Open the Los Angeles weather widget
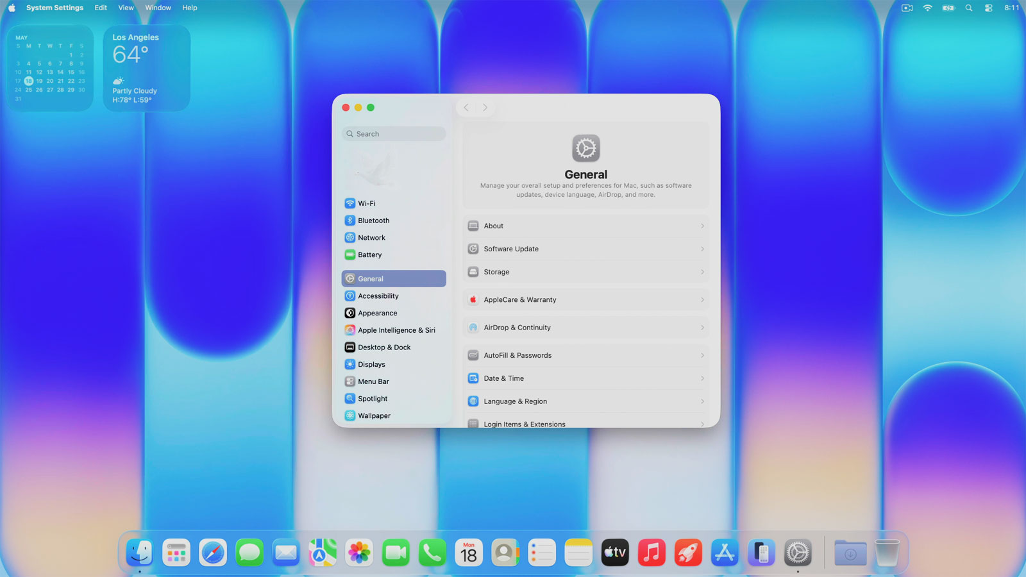This screenshot has height=577, width=1026. pos(147,68)
